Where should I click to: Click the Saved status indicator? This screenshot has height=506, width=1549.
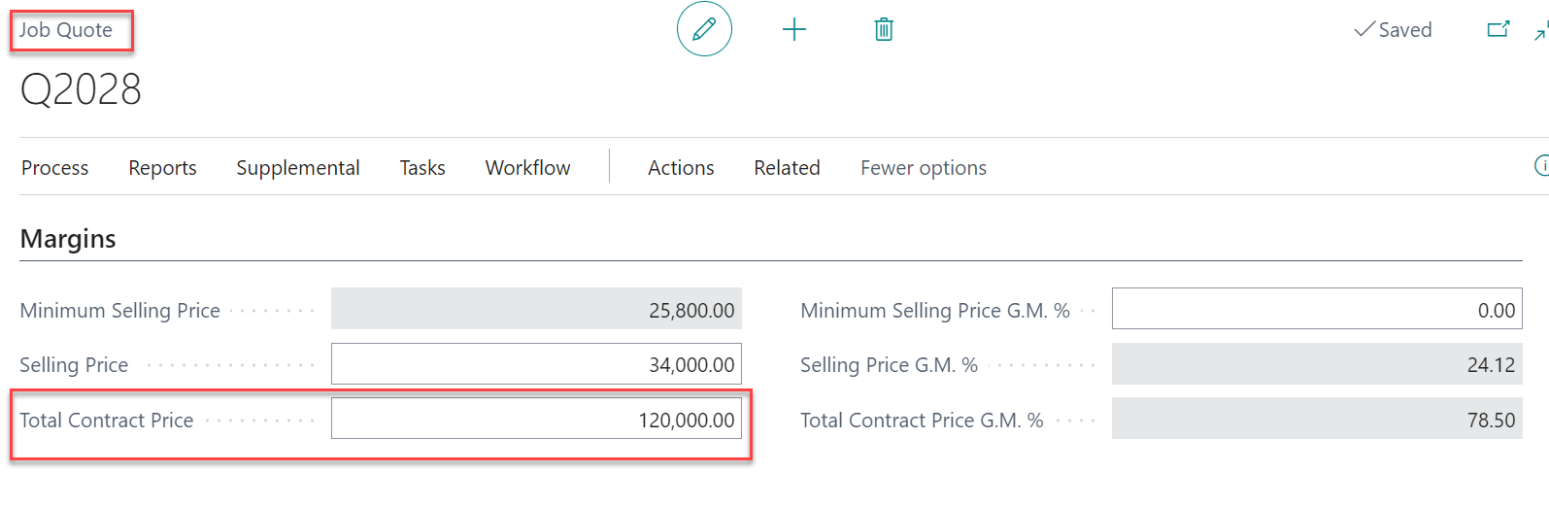1393,30
